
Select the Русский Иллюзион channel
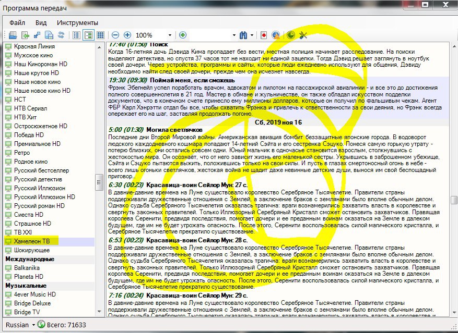coord(40,188)
